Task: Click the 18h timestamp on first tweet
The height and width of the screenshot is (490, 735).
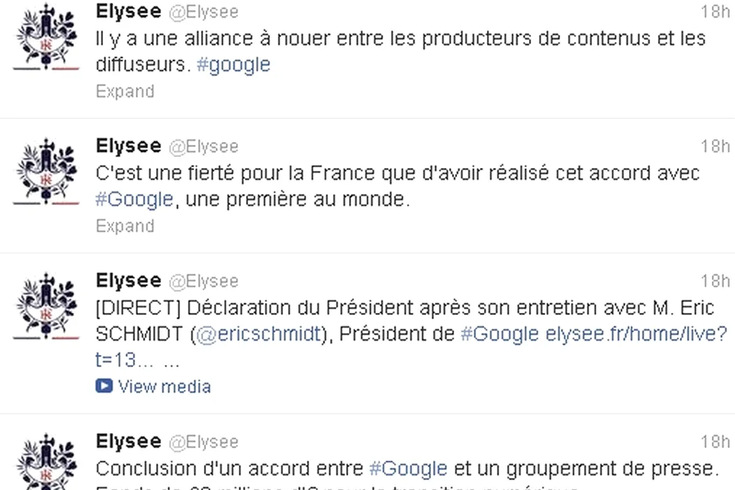Action: 715,11
